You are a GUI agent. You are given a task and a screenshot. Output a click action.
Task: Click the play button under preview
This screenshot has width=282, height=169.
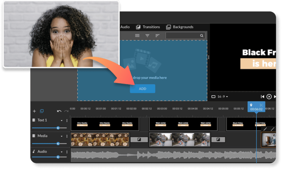coord(269,97)
